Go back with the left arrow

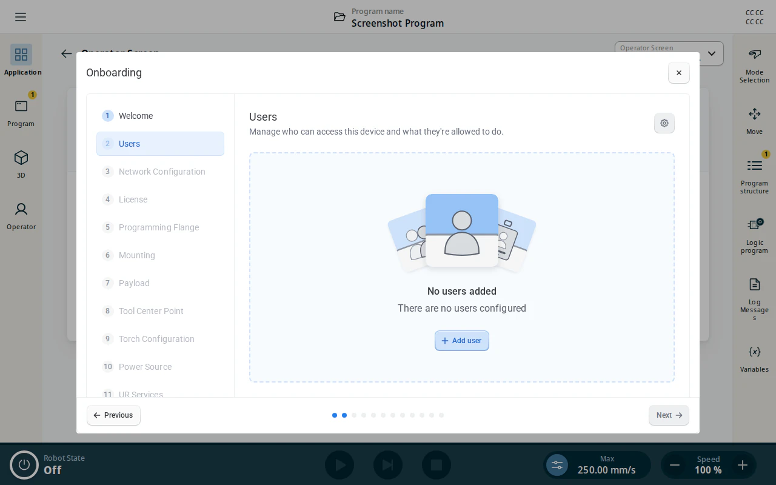pyautogui.click(x=67, y=53)
